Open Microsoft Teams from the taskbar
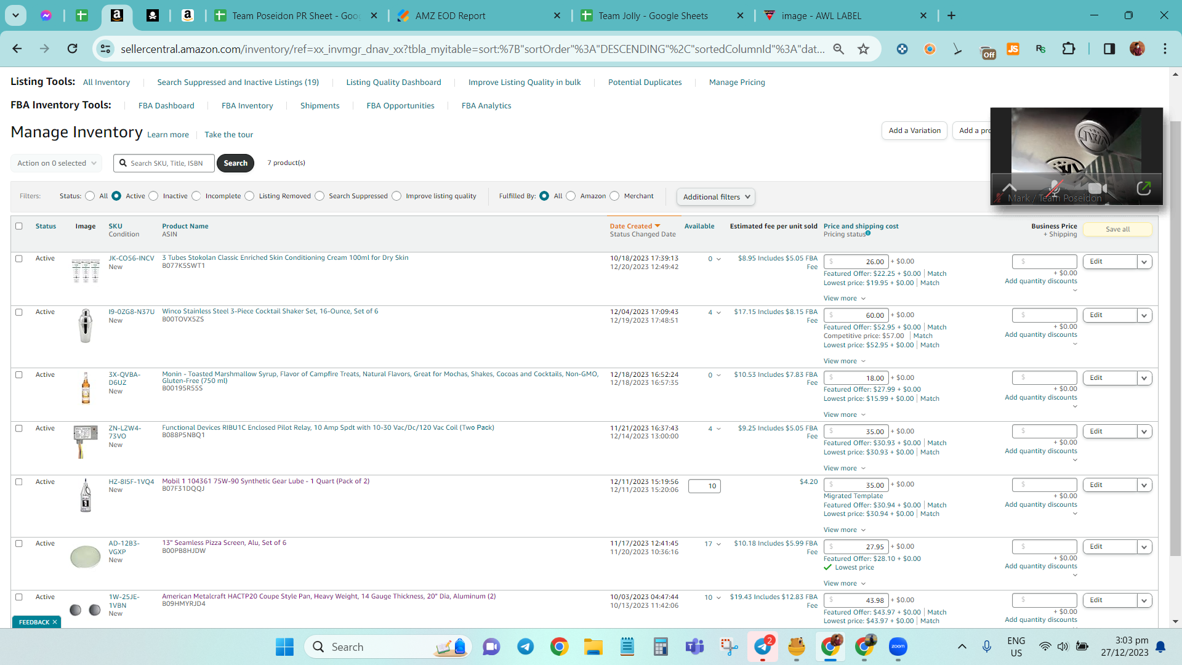1182x665 pixels. tap(695, 647)
